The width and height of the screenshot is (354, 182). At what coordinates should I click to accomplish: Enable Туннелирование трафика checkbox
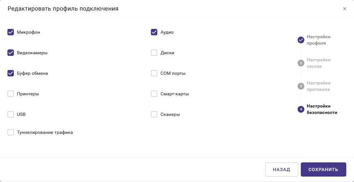click(11, 132)
